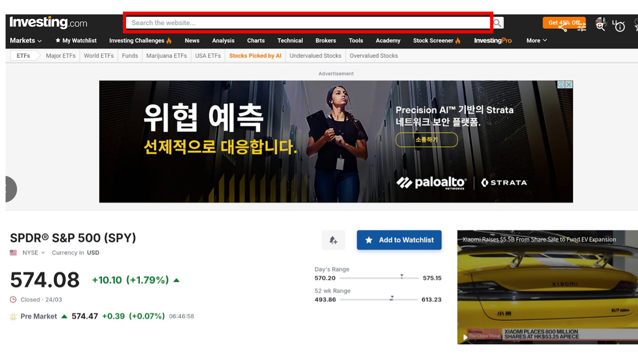The image size is (638, 356).
Task: Open Investing Challenges
Action: (140, 40)
